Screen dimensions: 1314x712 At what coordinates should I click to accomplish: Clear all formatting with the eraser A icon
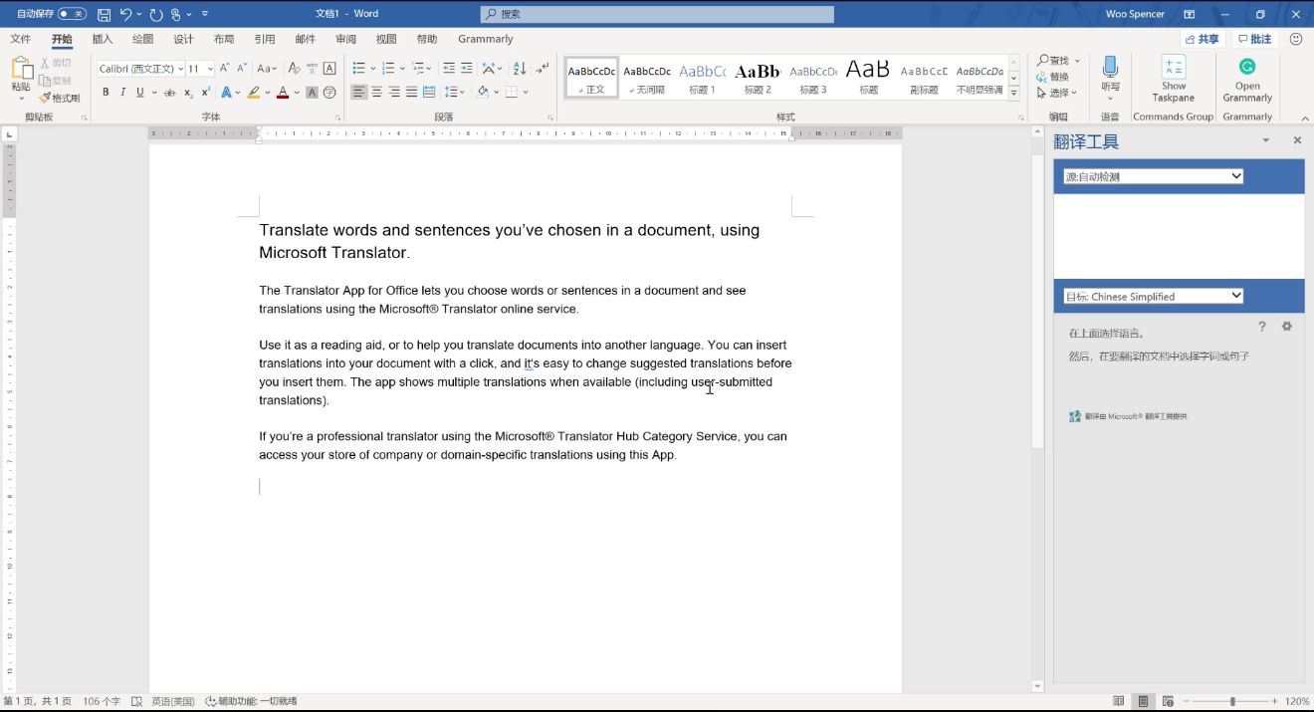pos(294,68)
